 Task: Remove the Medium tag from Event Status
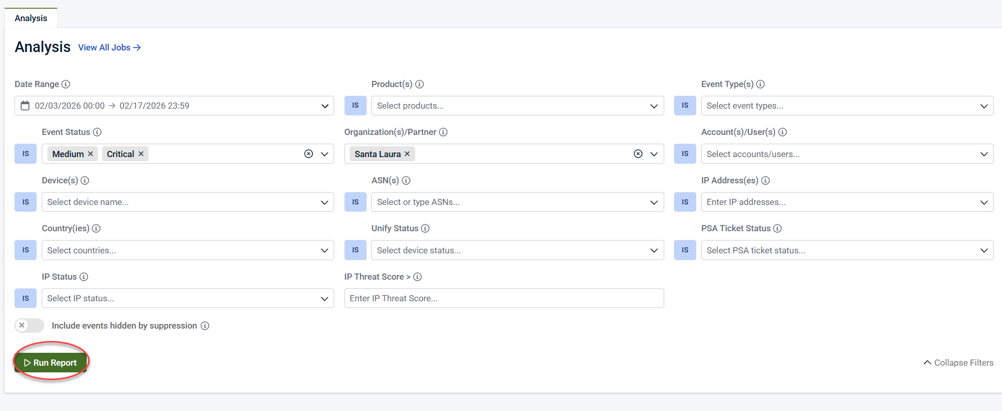coord(90,154)
